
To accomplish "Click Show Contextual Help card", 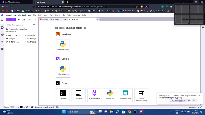I will (x=141, y=95).
